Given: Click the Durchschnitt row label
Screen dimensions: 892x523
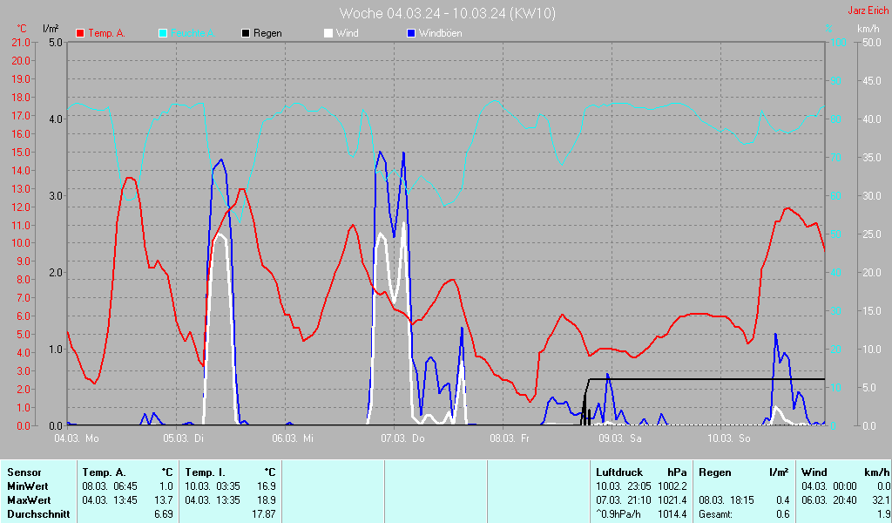Looking at the screenshot, I should coord(35,514).
